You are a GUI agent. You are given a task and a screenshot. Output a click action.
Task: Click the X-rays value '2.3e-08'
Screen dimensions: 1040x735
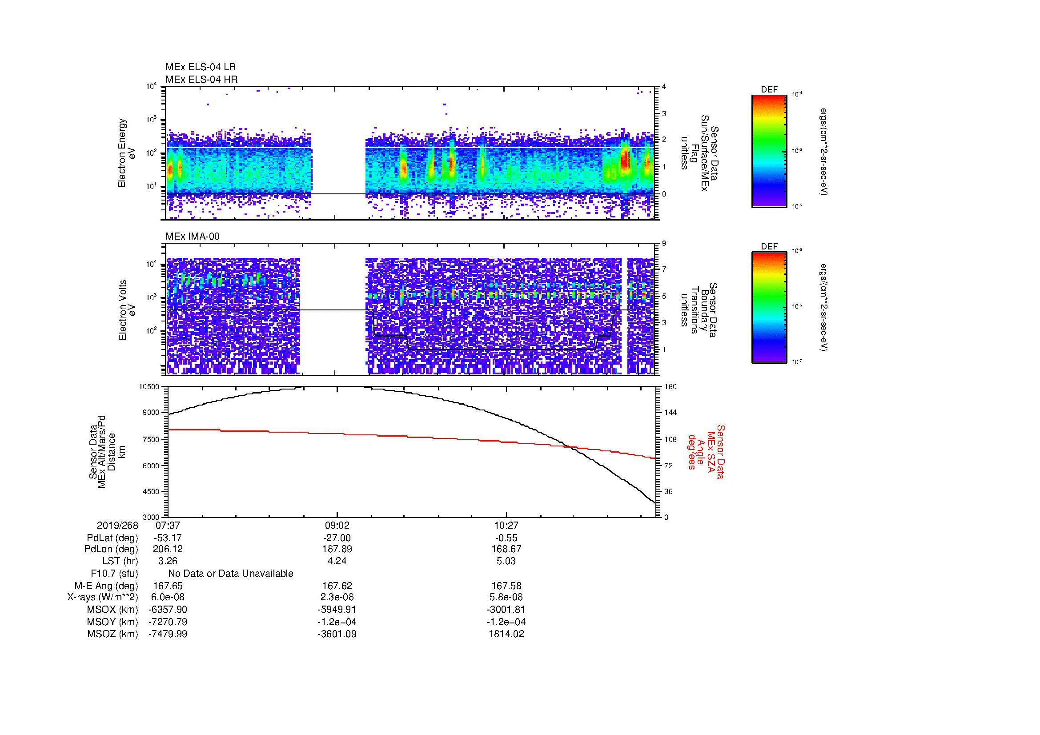(337, 598)
